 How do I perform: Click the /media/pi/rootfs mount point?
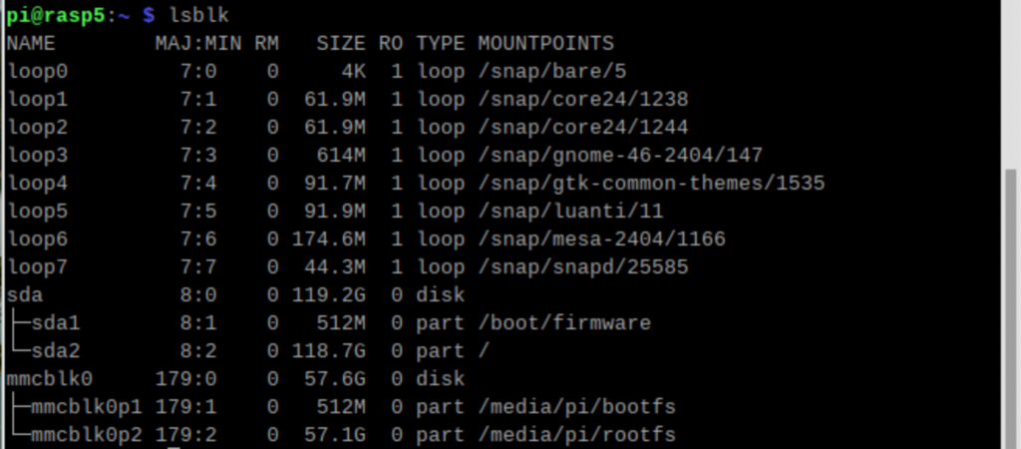[x=576, y=435]
